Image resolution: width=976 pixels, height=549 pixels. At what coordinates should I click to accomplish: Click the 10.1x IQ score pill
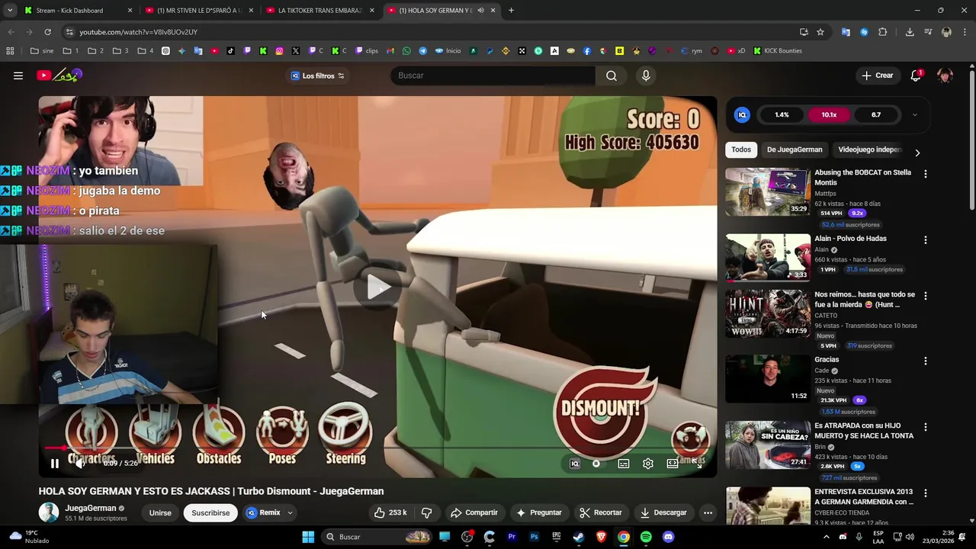(829, 115)
